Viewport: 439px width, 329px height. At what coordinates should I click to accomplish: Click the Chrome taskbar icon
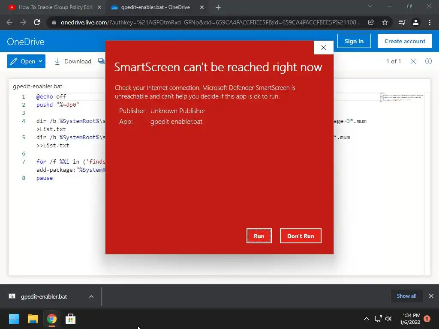tap(52, 319)
